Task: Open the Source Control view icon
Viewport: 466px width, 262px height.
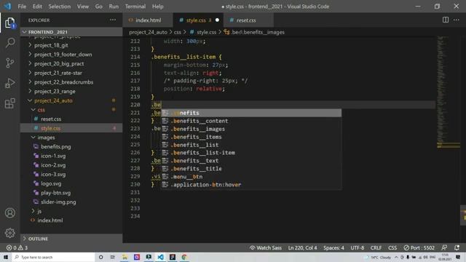Action: (x=9, y=63)
